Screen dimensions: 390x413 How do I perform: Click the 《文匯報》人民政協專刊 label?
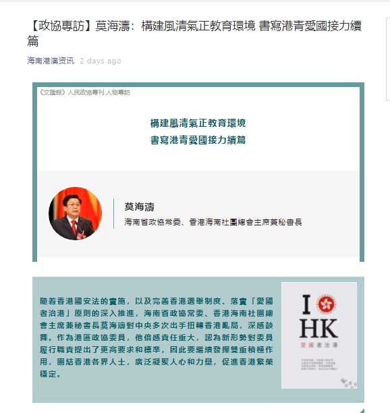[85, 92]
